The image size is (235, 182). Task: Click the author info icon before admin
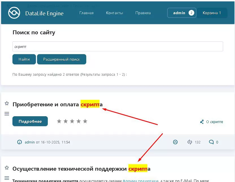(x=20, y=142)
